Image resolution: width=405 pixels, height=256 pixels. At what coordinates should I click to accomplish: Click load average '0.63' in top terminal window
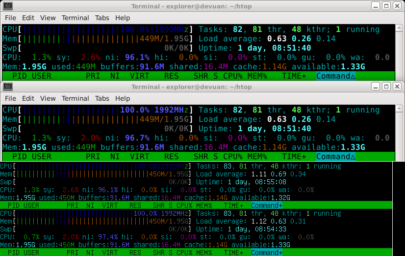[x=277, y=39]
